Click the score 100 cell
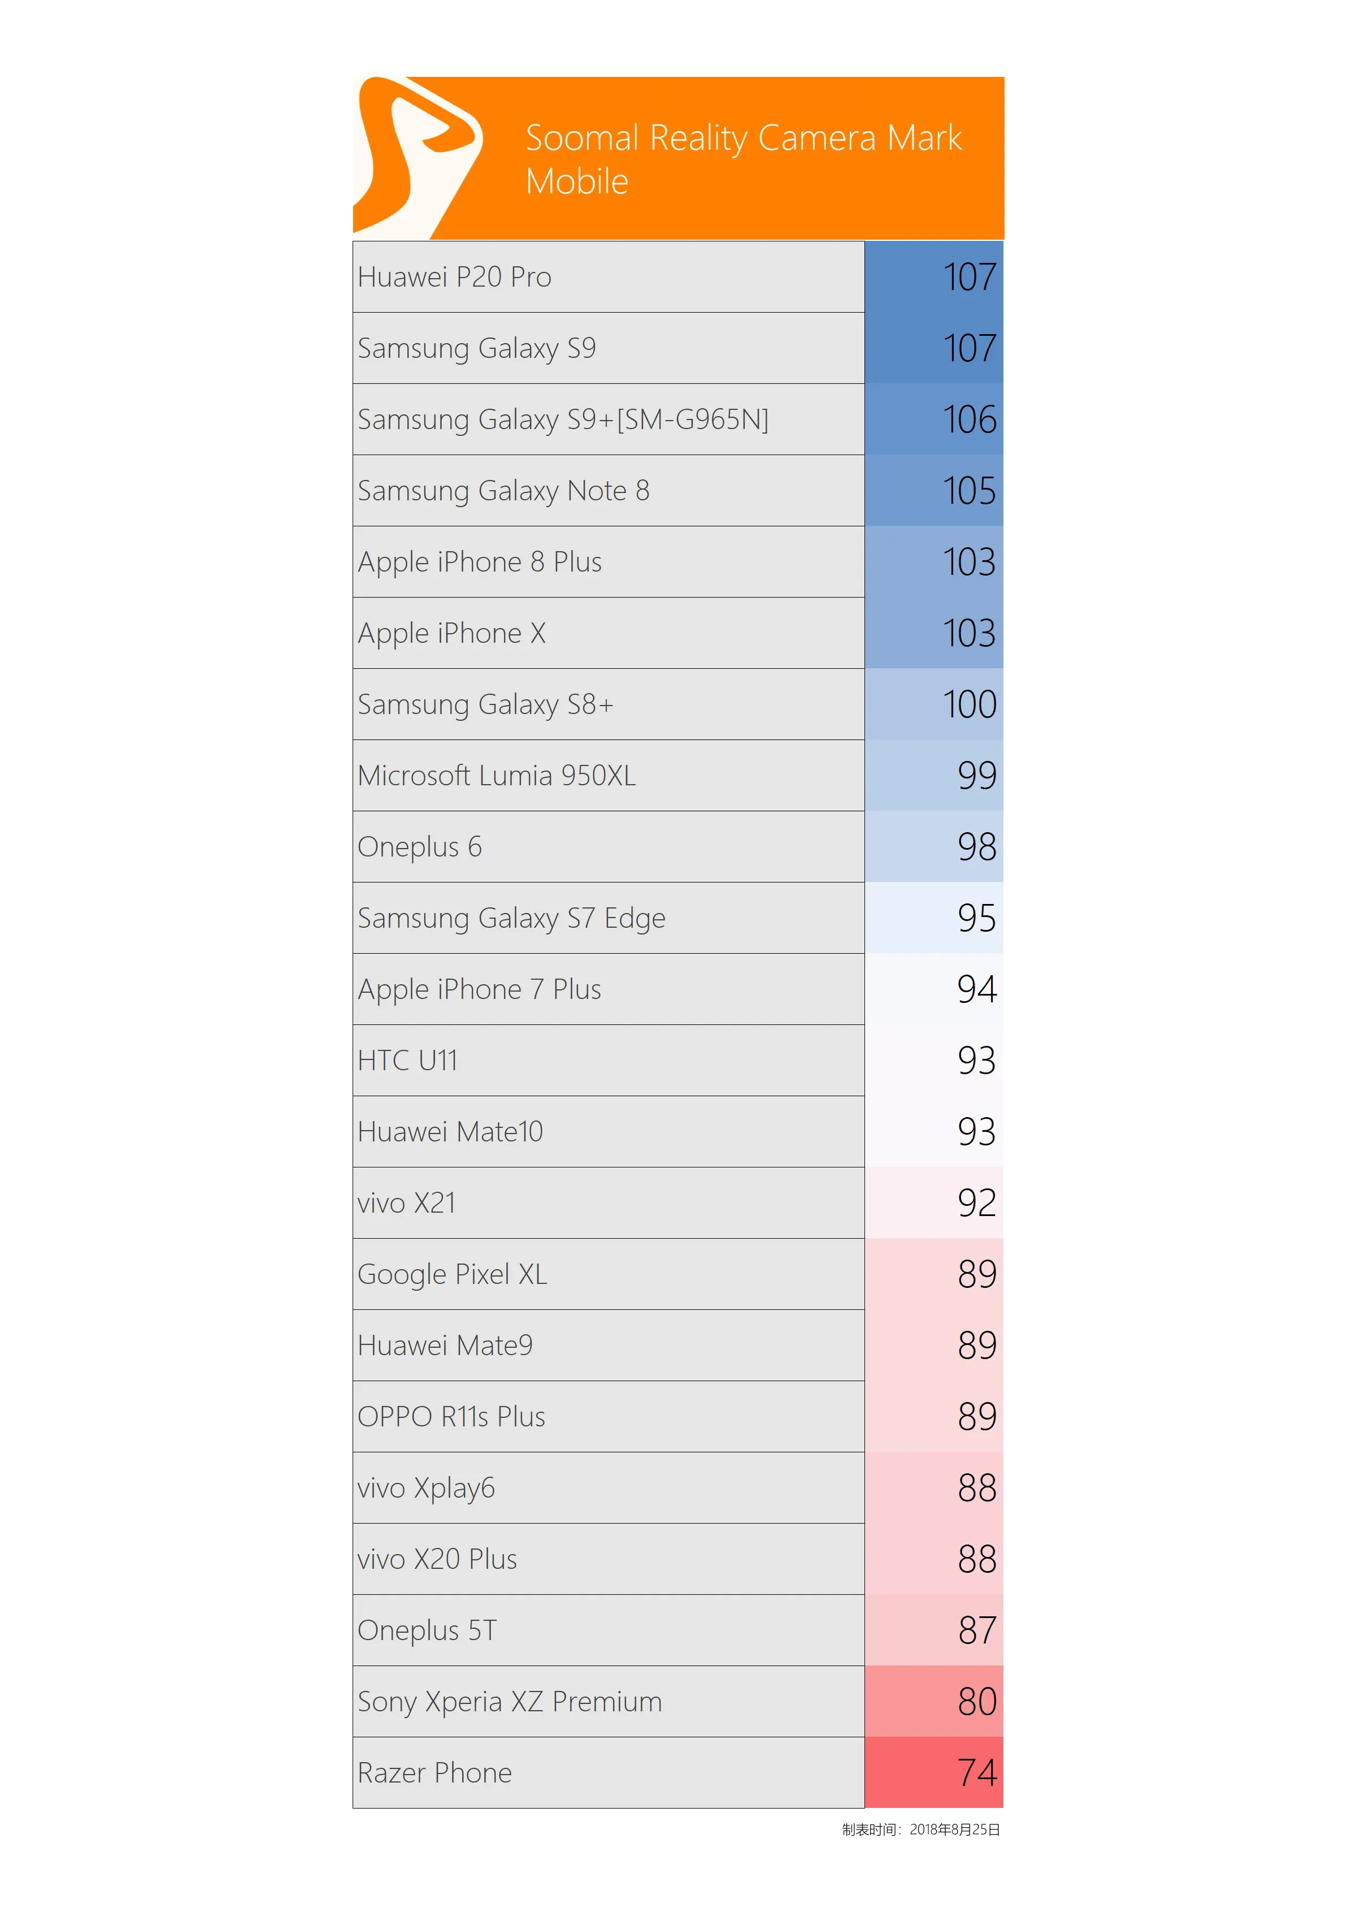This screenshot has height=1912, width=1356. coord(933,704)
